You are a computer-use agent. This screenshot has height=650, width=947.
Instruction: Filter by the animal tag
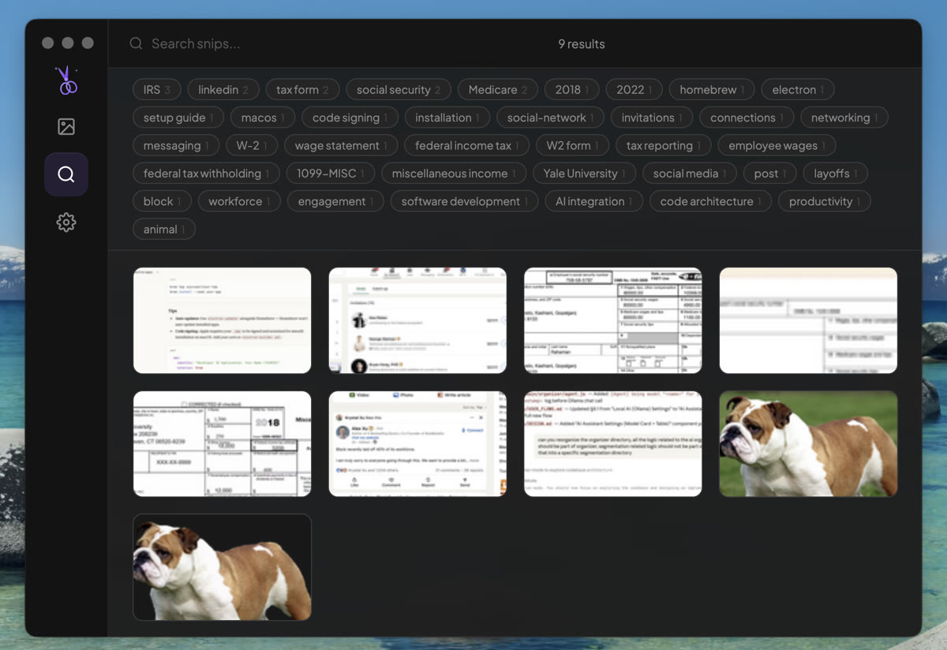point(164,230)
